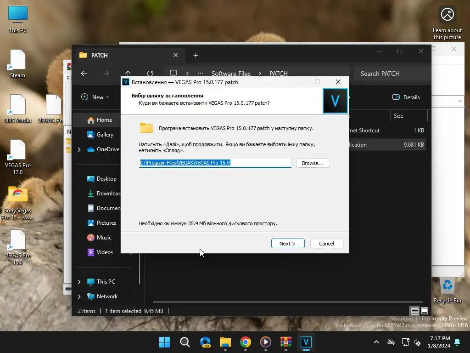
Task: Click the 9,681 KB file row
Action: click(387, 145)
